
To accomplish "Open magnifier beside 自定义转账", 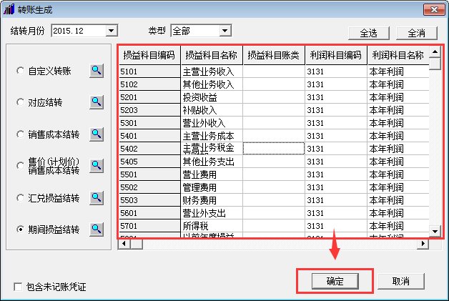I will (x=97, y=71).
